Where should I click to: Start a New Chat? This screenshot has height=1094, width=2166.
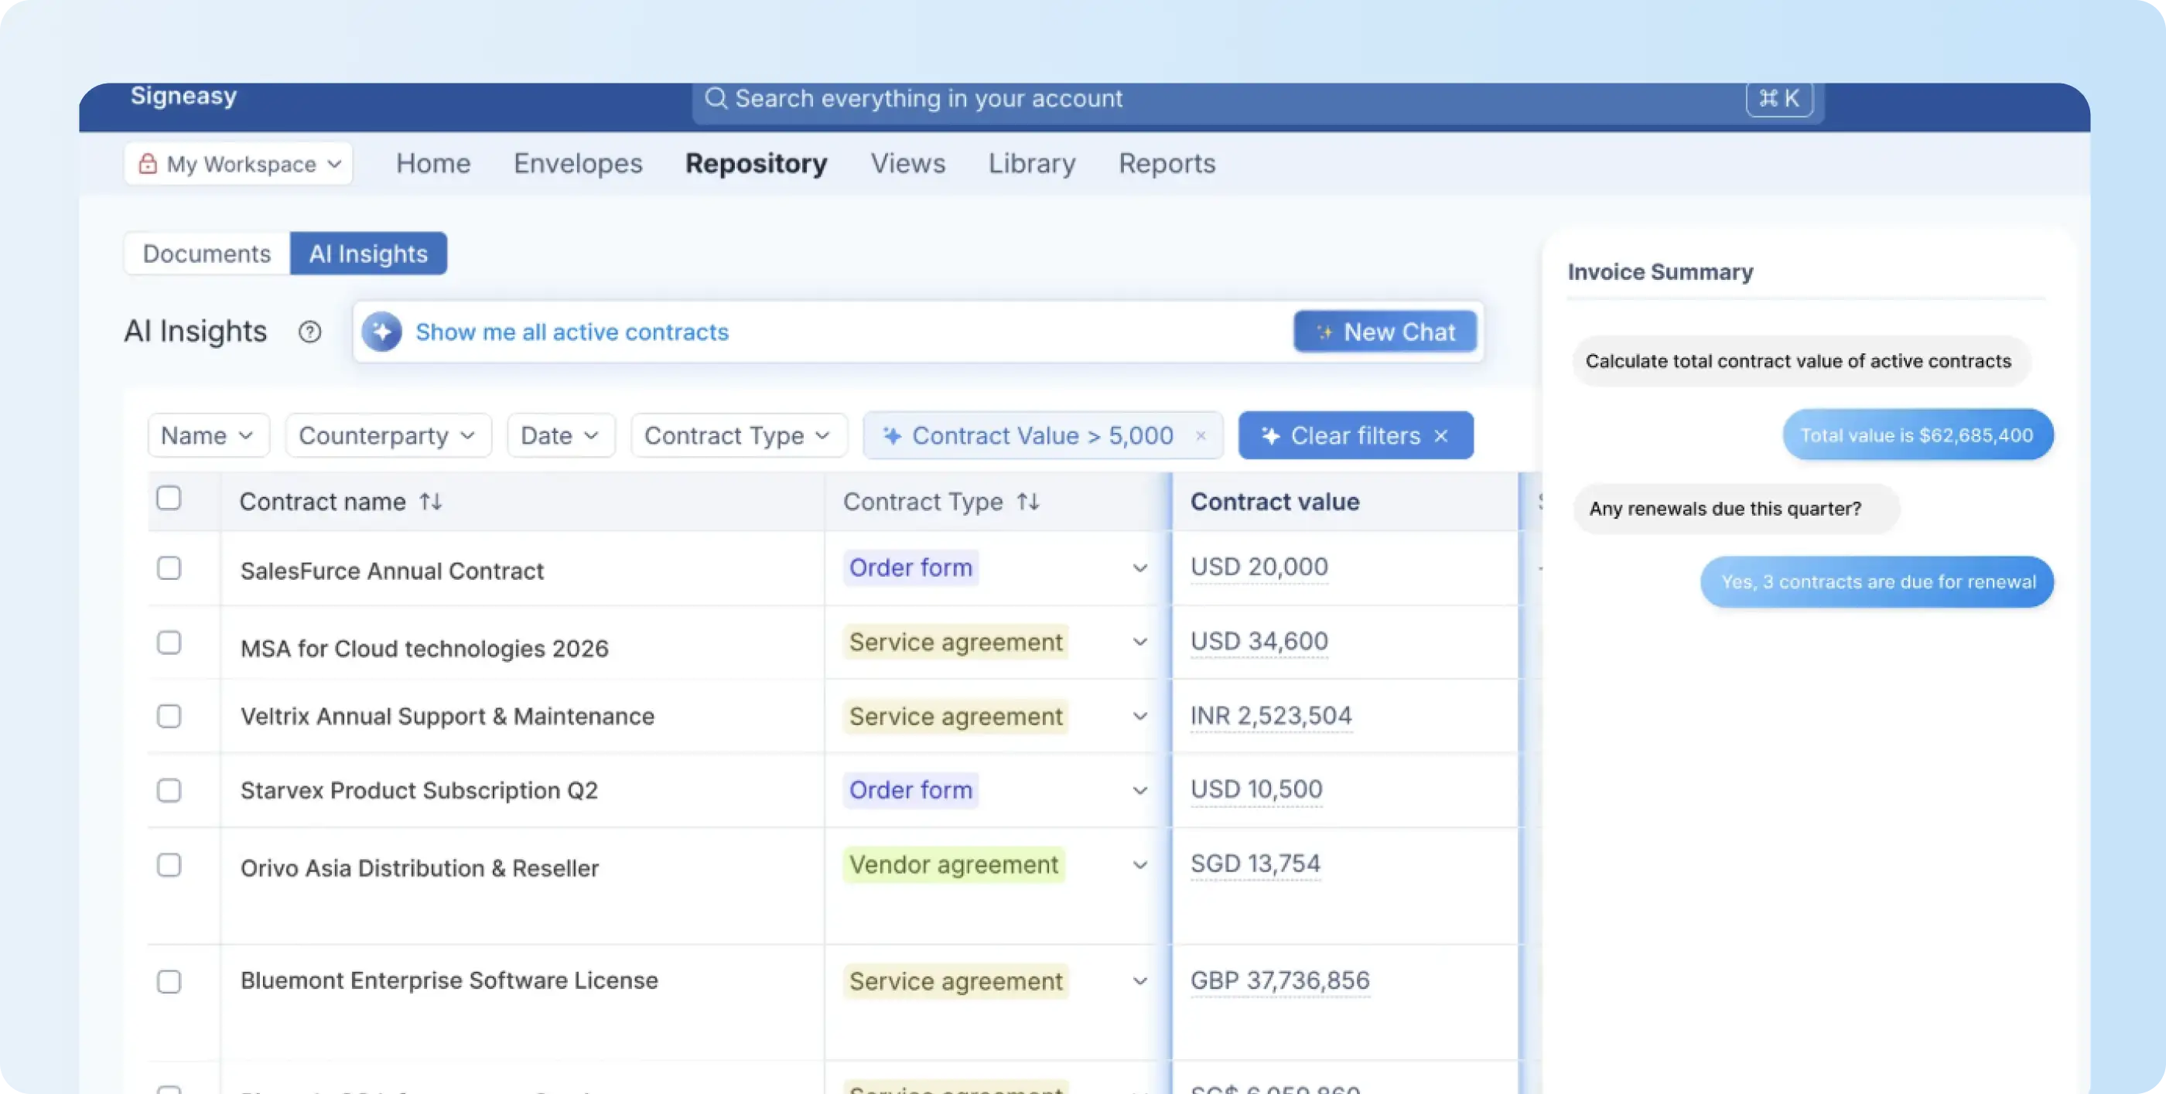[1385, 332]
